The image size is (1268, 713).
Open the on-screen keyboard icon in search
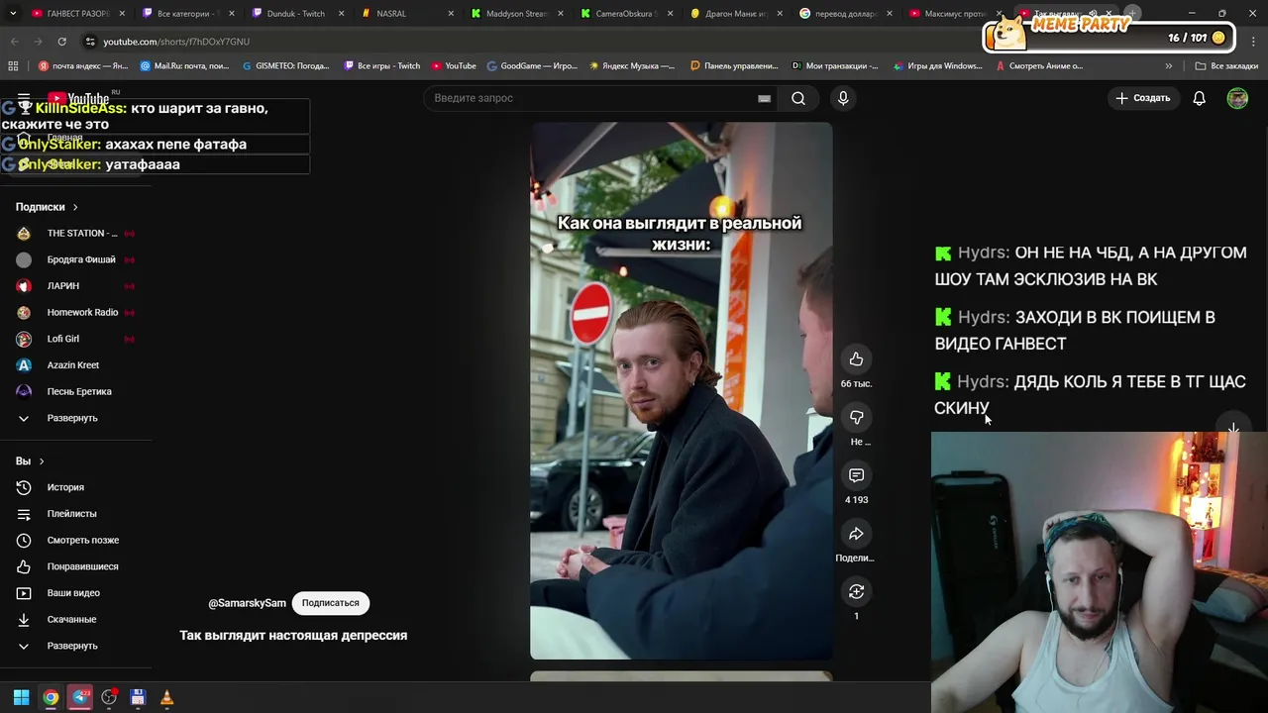point(764,98)
